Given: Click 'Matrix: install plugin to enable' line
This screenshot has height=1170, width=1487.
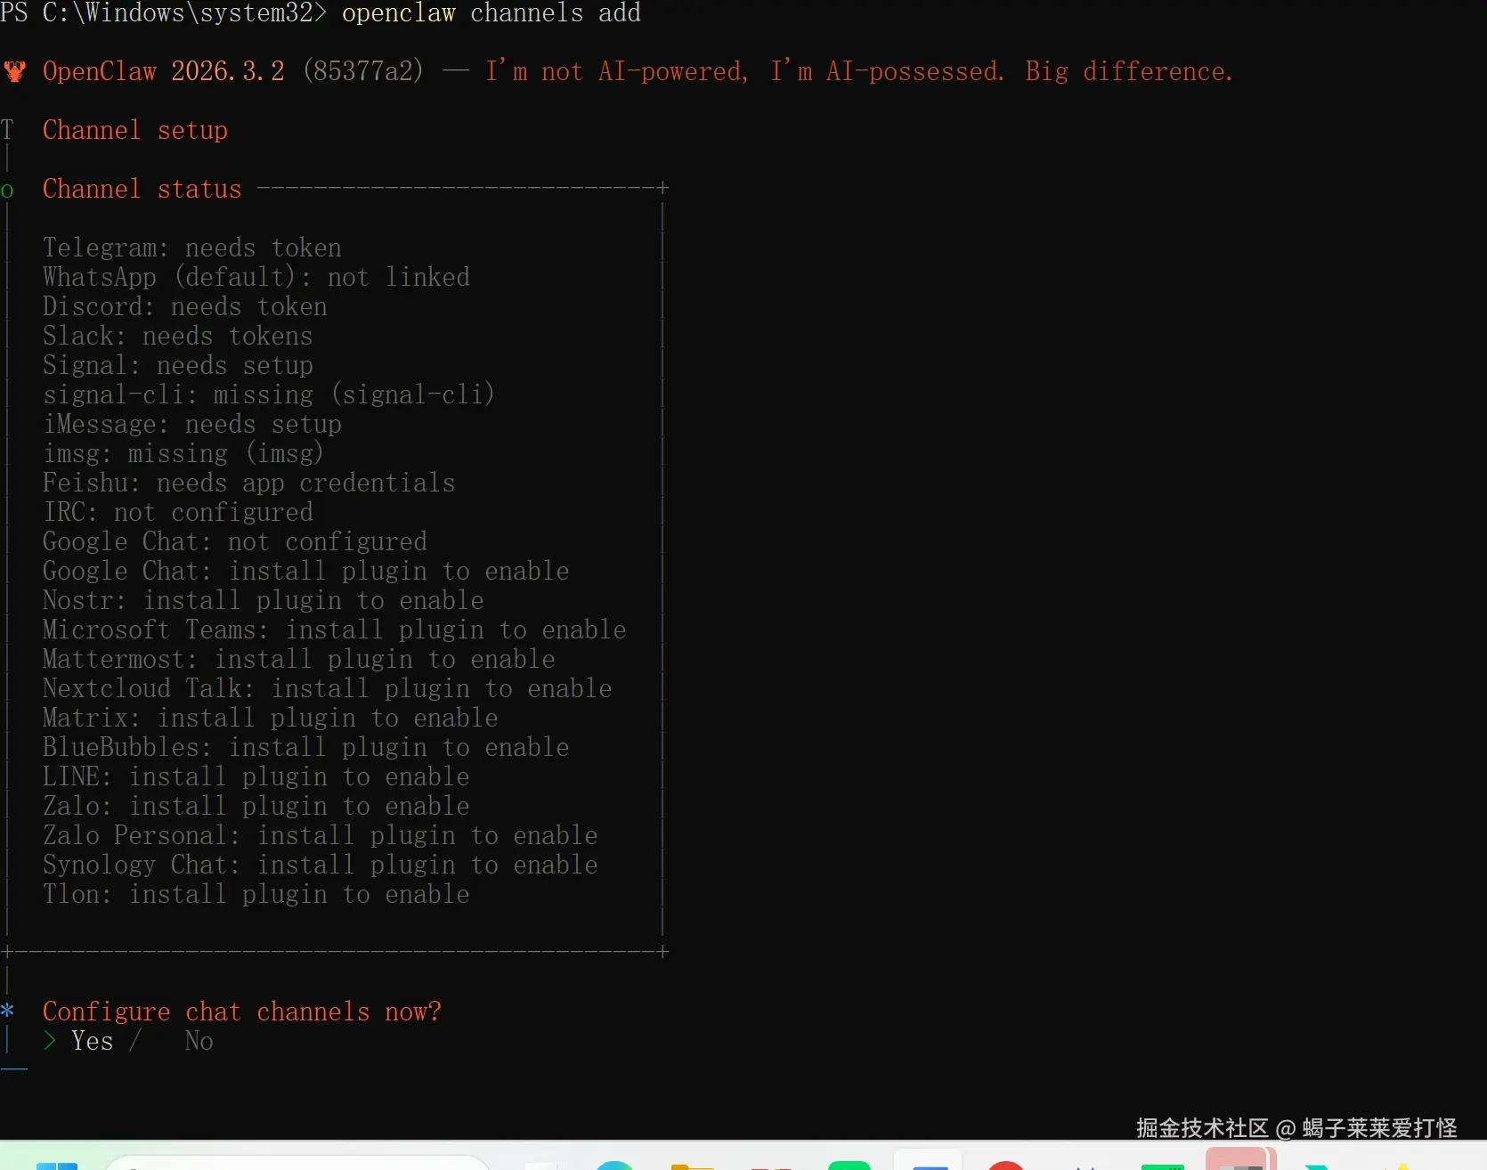Looking at the screenshot, I should [x=271, y=718].
